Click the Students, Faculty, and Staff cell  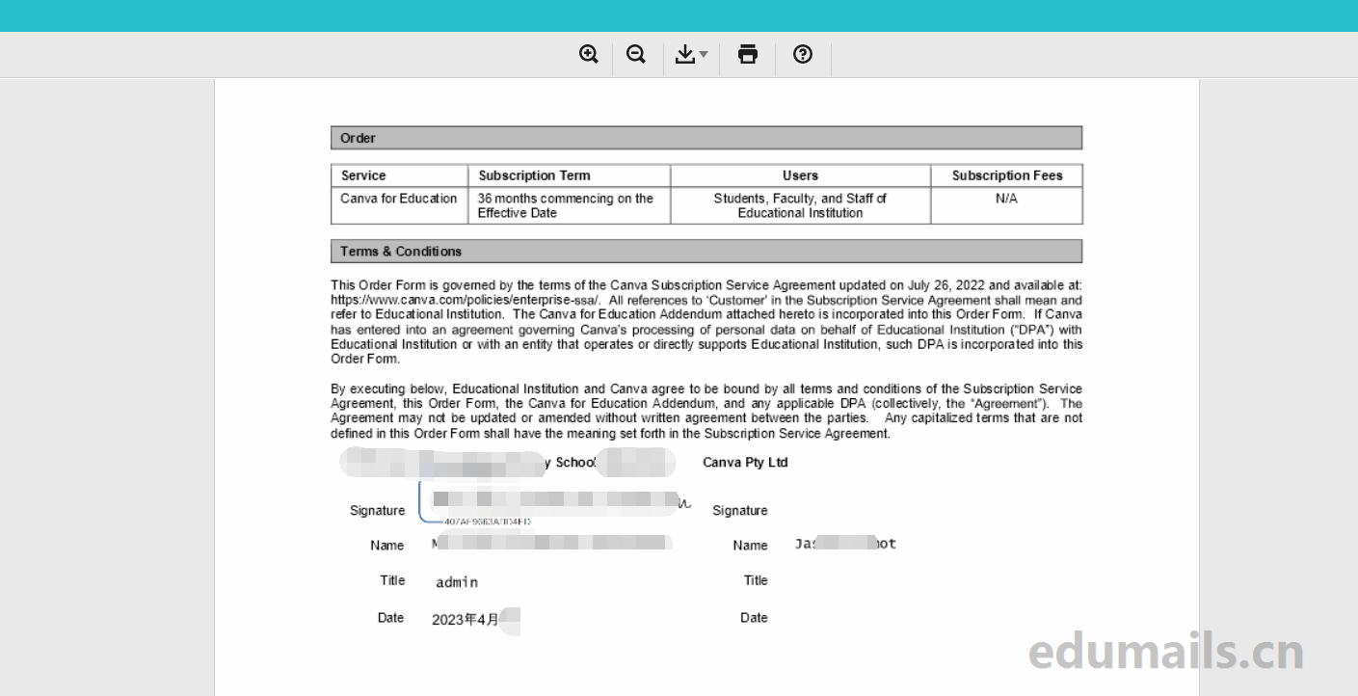click(x=801, y=205)
